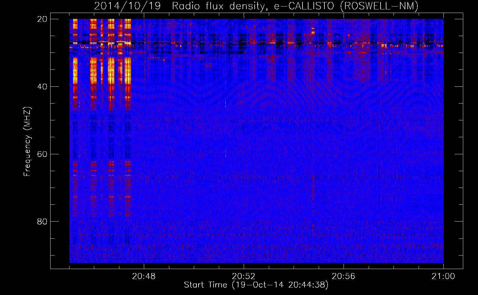Click the x-axis time label '20:56'
The image size is (478, 295).
tap(343, 276)
